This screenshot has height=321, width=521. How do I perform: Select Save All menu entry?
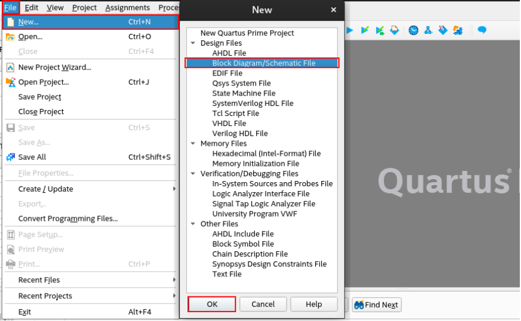[x=90, y=157]
